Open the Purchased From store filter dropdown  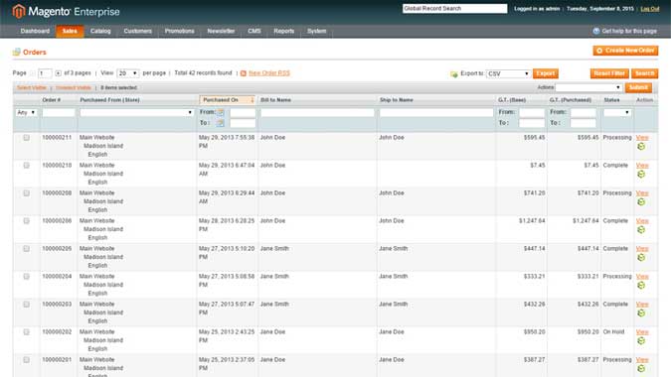pos(136,112)
